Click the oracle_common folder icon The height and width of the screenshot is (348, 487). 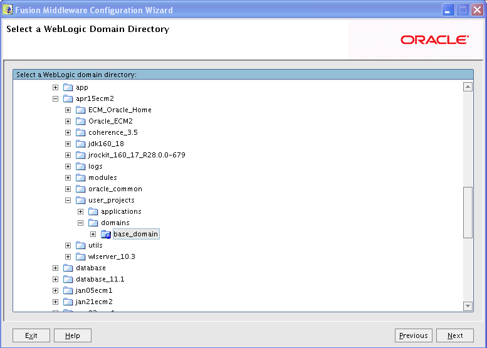coord(80,189)
